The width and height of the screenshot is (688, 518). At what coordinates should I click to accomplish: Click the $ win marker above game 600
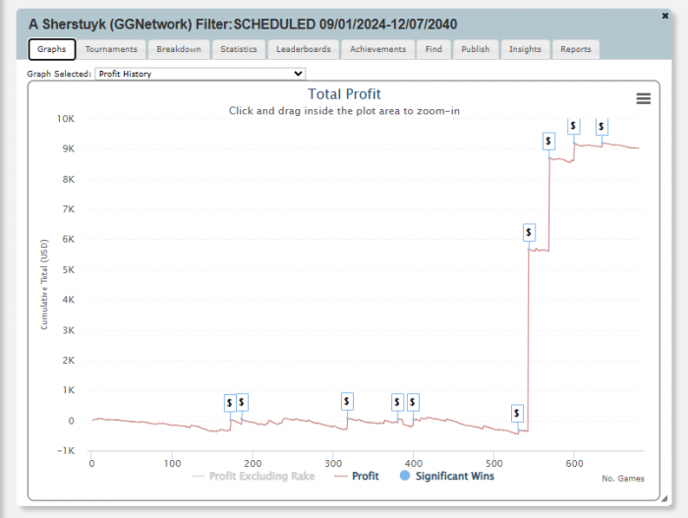click(573, 126)
